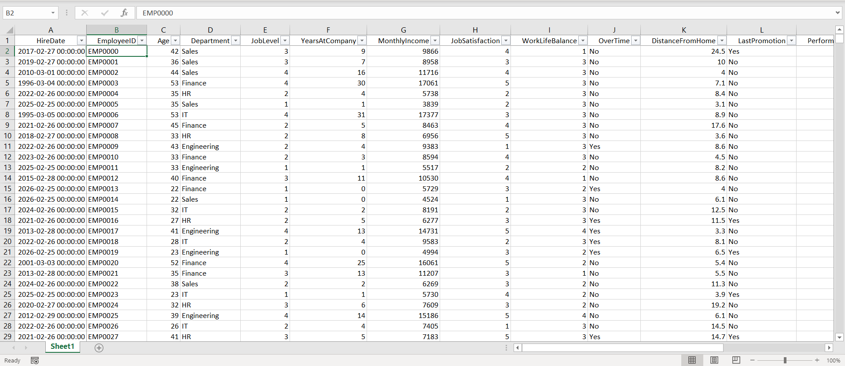Click the Cancel entry X icon
The height and width of the screenshot is (366, 845).
84,13
